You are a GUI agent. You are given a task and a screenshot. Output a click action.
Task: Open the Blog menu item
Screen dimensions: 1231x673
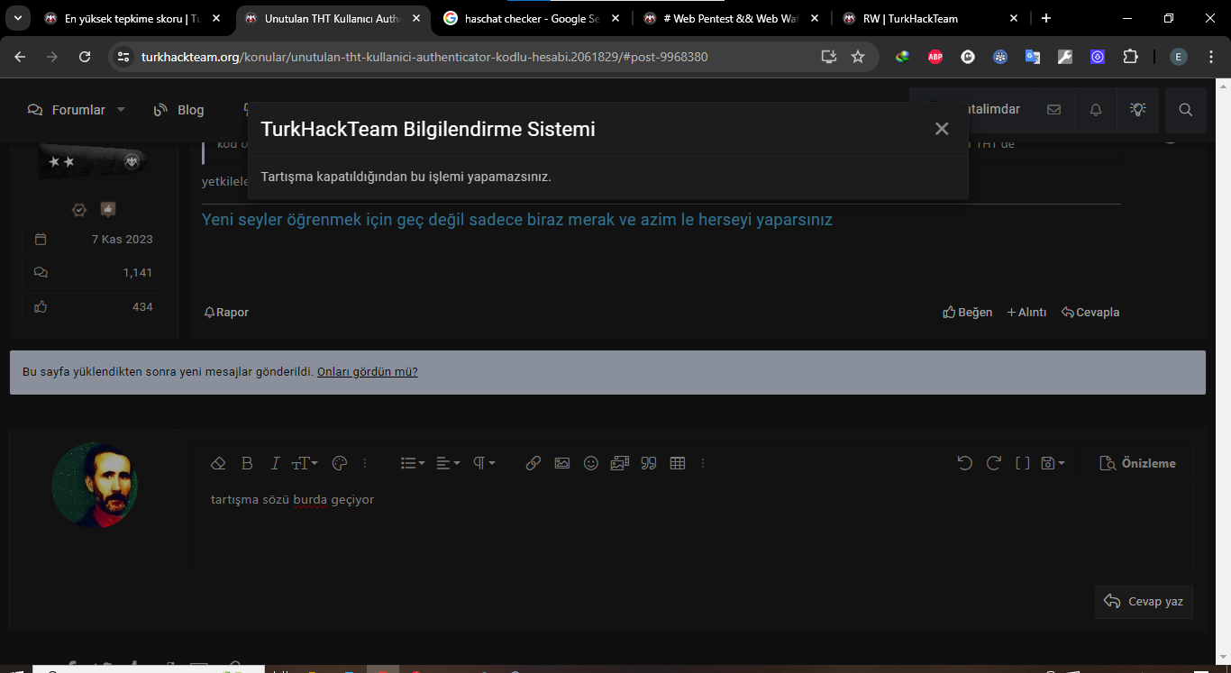coord(179,110)
